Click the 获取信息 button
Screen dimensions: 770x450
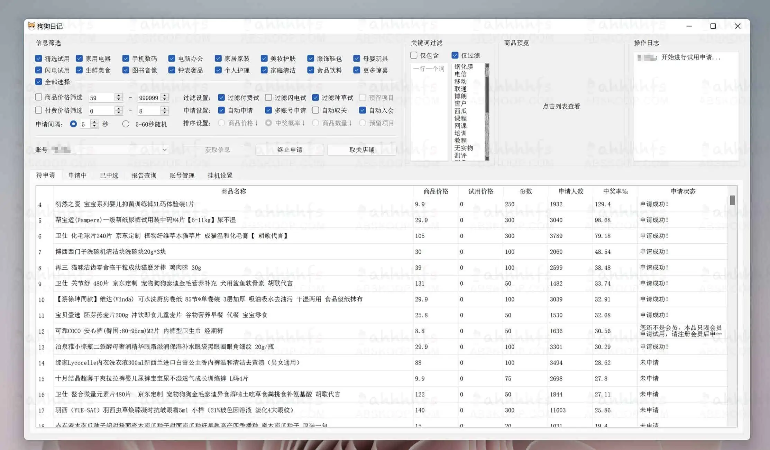[x=218, y=150]
